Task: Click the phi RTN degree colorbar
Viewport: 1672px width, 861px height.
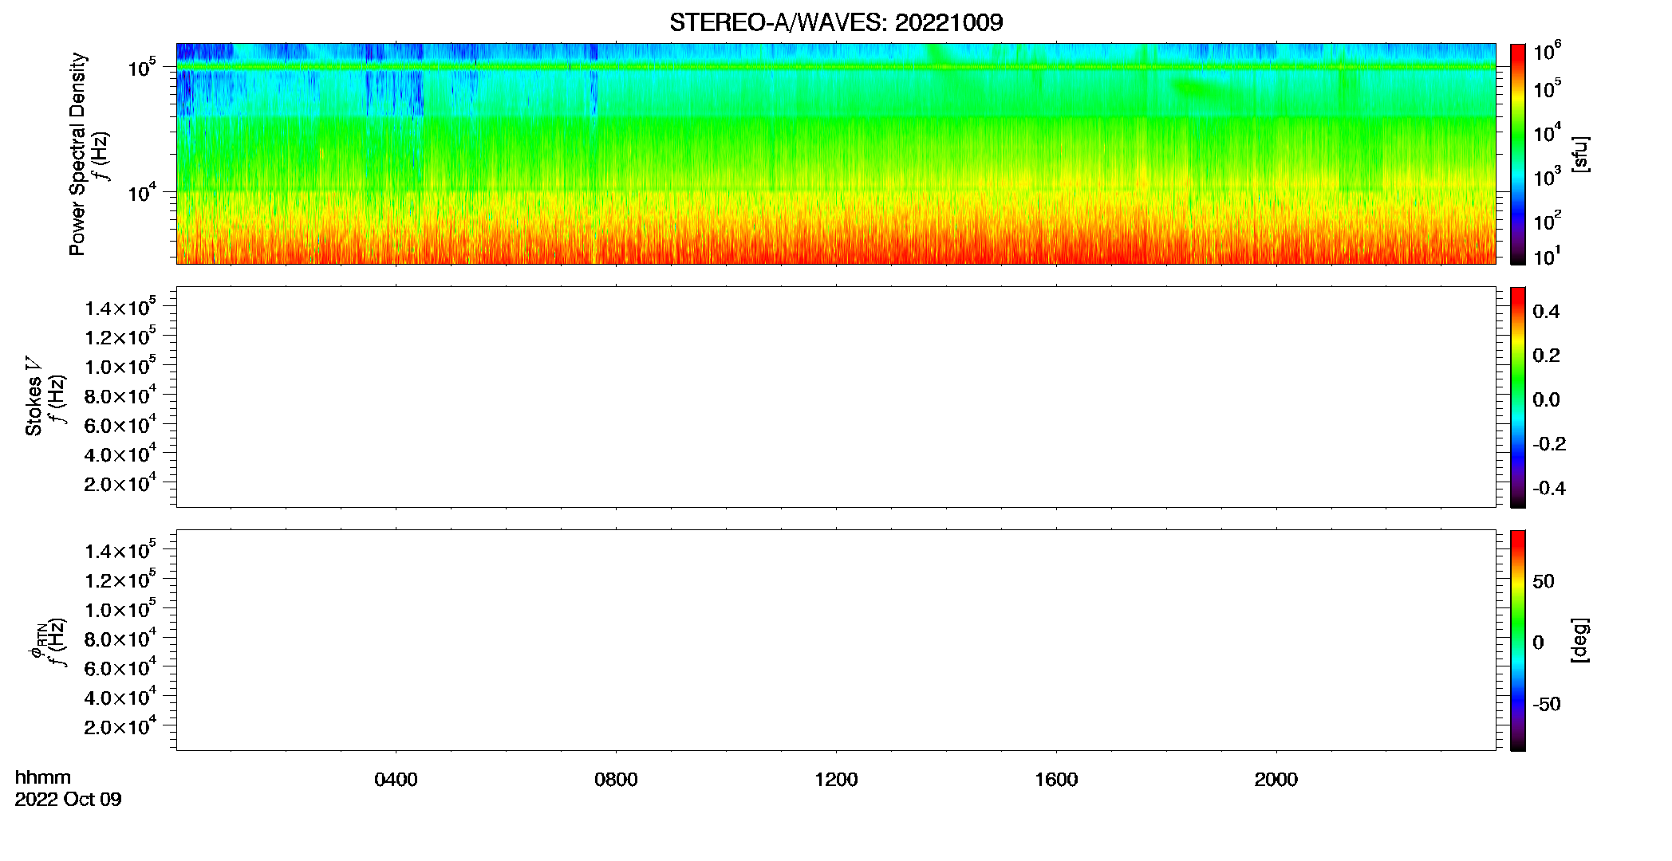Action: 1518,640
